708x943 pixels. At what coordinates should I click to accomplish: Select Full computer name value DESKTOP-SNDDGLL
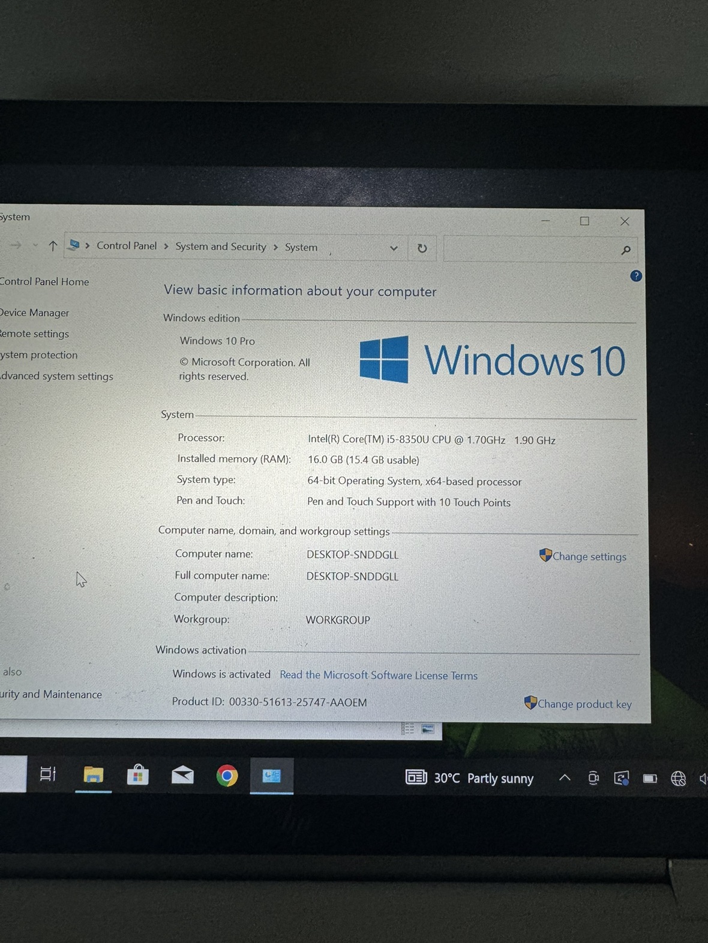click(x=352, y=576)
